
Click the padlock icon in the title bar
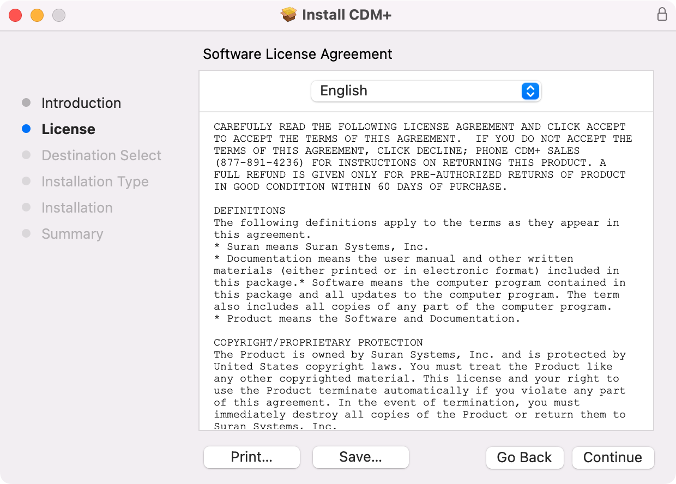[662, 15]
